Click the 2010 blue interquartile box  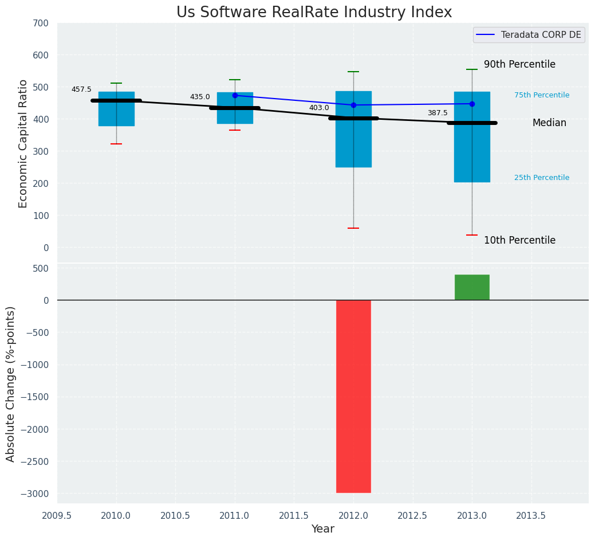(x=116, y=108)
